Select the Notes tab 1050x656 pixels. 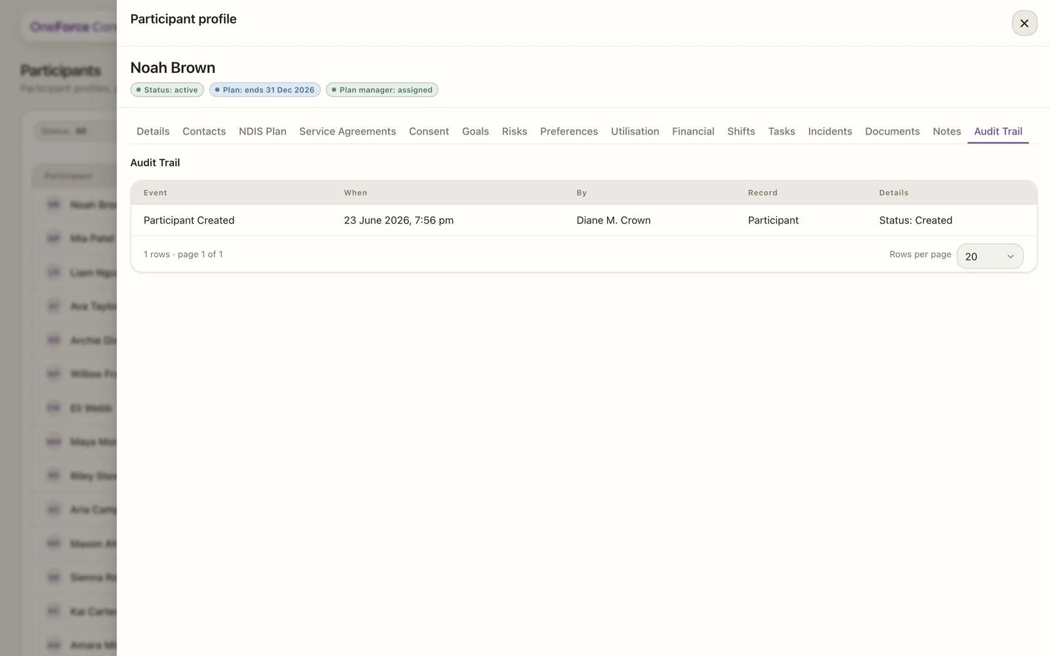pyautogui.click(x=946, y=131)
